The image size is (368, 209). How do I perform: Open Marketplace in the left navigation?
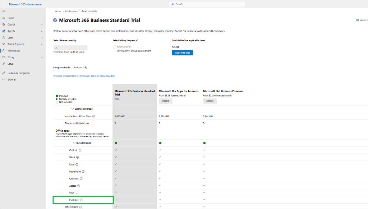point(14,51)
